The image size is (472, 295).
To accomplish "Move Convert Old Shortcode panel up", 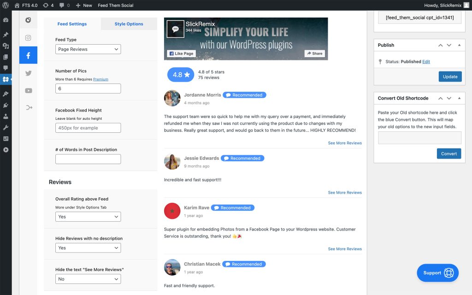I will pos(440,98).
